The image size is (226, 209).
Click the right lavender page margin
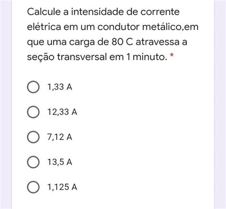(x=220, y=104)
